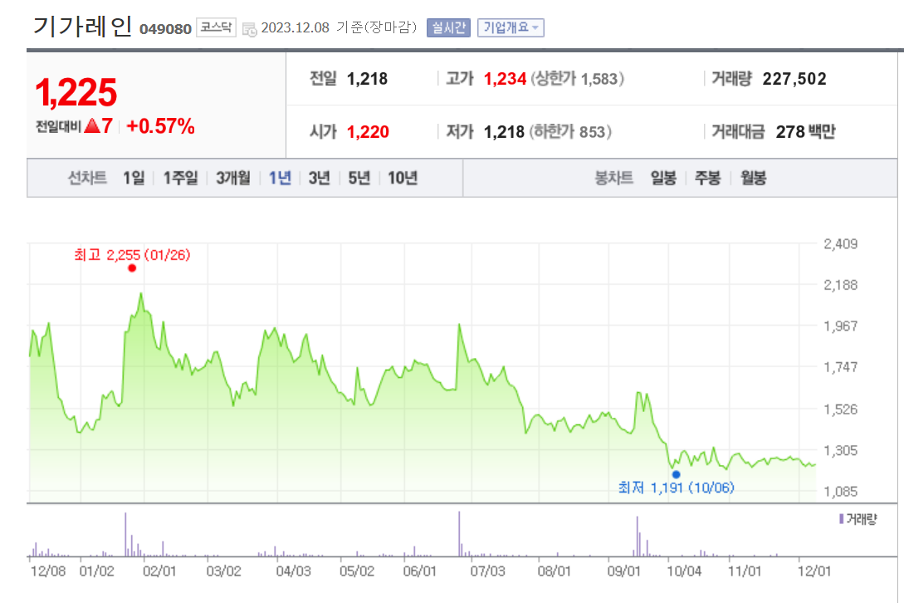Click the current price 1,225
904x603 pixels.
pos(76,92)
